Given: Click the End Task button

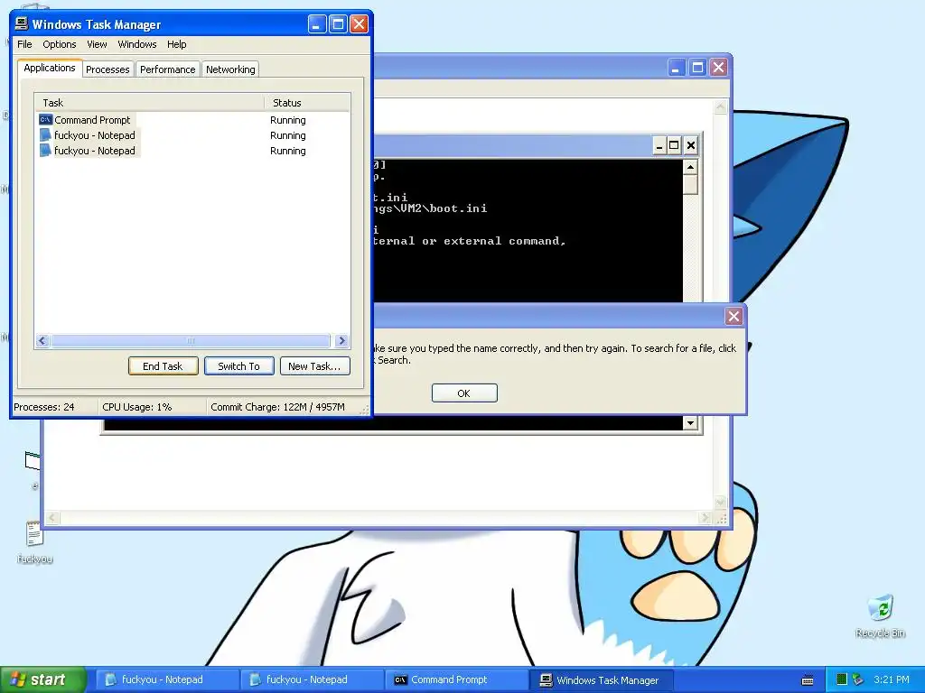Looking at the screenshot, I should [x=163, y=366].
